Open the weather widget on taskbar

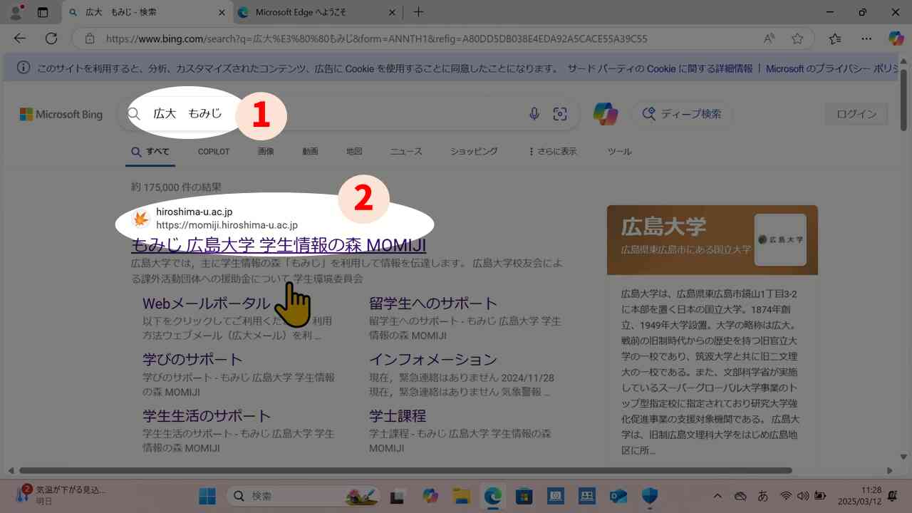click(61, 495)
